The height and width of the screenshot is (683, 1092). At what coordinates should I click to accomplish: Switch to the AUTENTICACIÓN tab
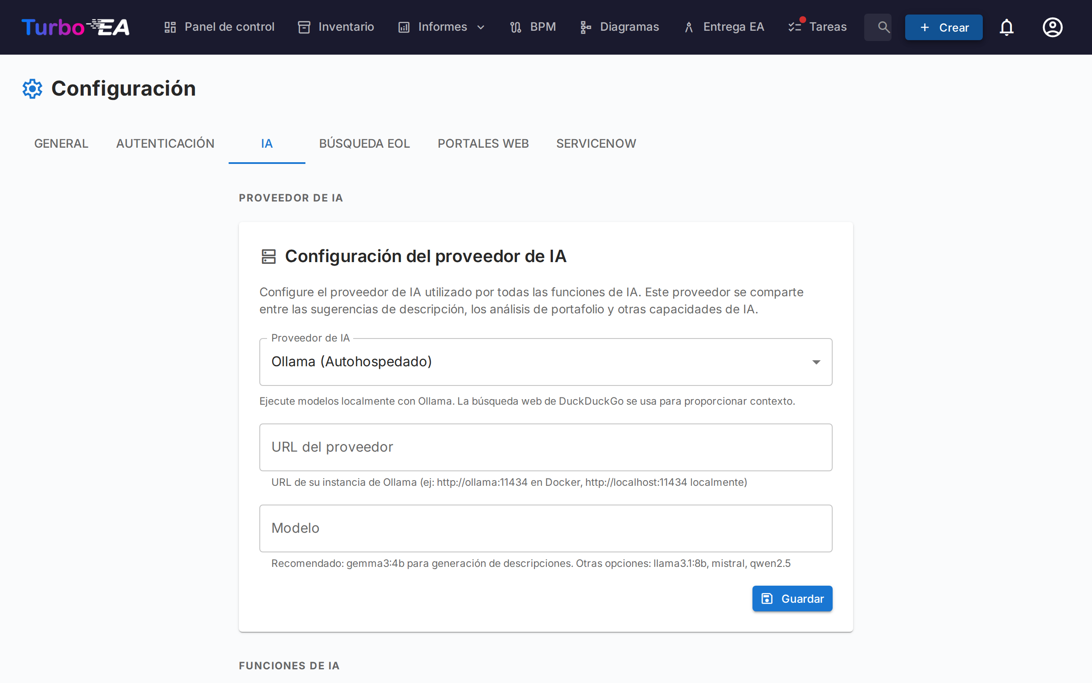(165, 144)
